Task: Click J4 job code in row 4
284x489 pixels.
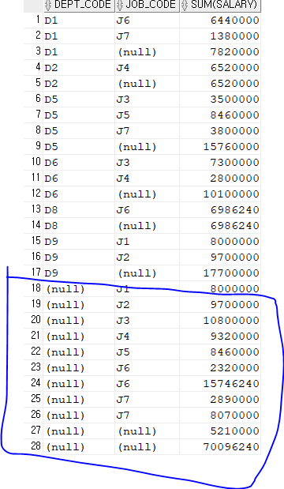Action: pyautogui.click(x=123, y=68)
